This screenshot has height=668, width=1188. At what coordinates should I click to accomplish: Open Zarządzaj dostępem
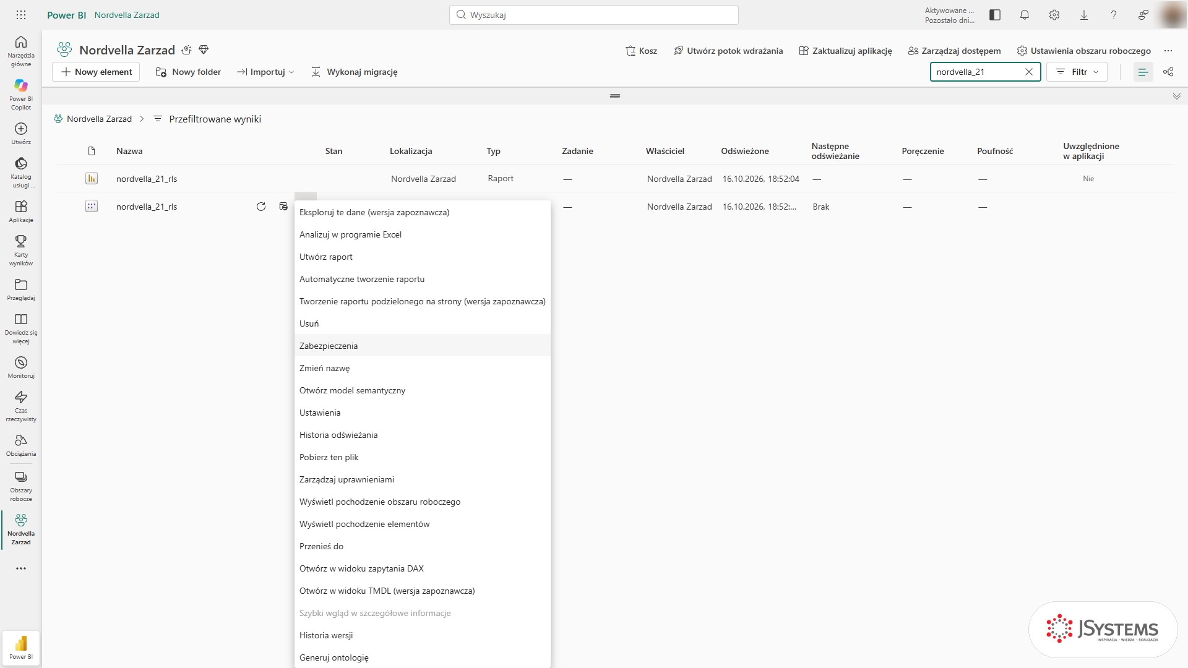pyautogui.click(x=954, y=51)
